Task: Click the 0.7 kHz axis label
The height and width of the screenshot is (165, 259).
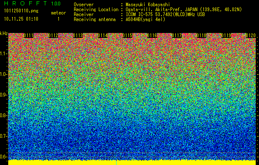Action: point(4,136)
